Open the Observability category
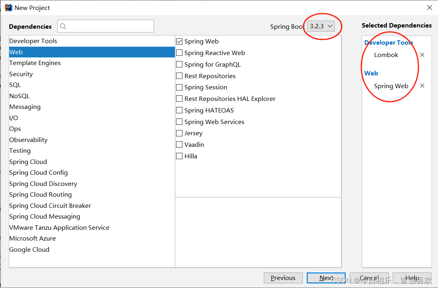The width and height of the screenshot is (438, 288). tap(92, 140)
